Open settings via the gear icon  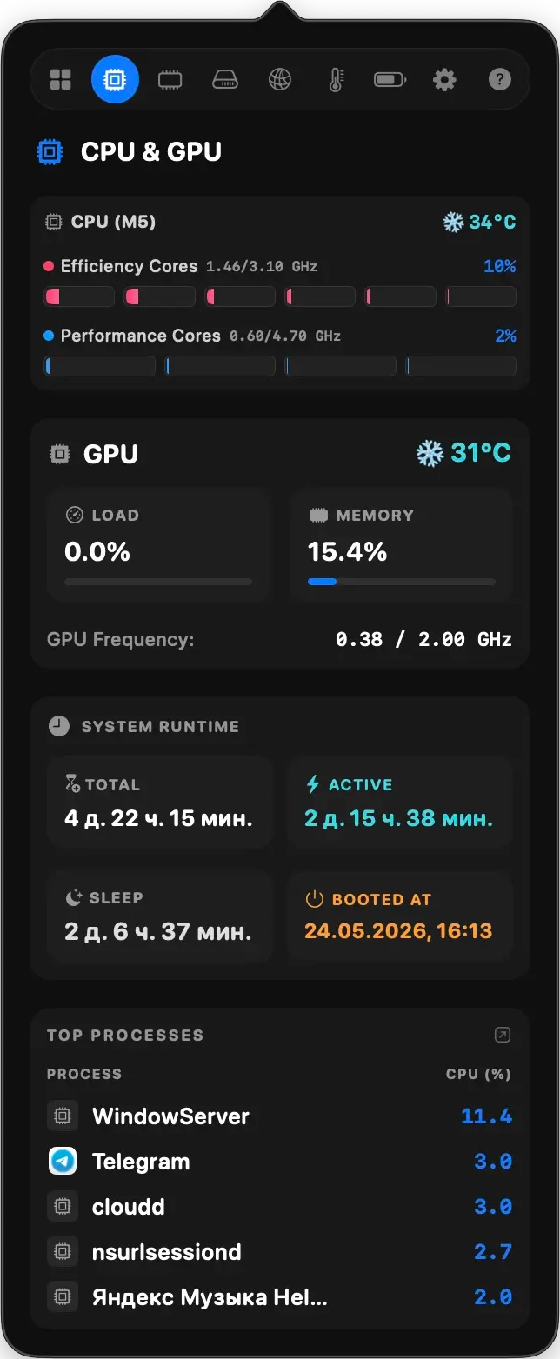pyautogui.click(x=444, y=80)
